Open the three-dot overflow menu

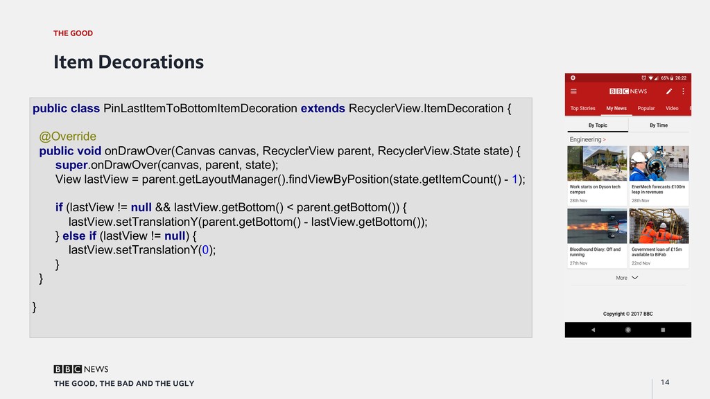(684, 91)
